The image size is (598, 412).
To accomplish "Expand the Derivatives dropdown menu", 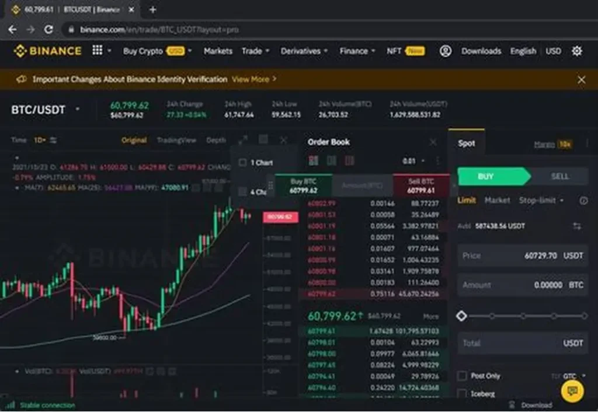I will 304,51.
